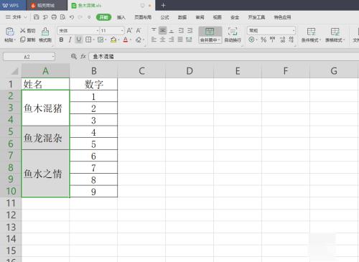This screenshot has width=359, height=262.
Task: Click the font color A icon
Action: [x=126, y=39]
